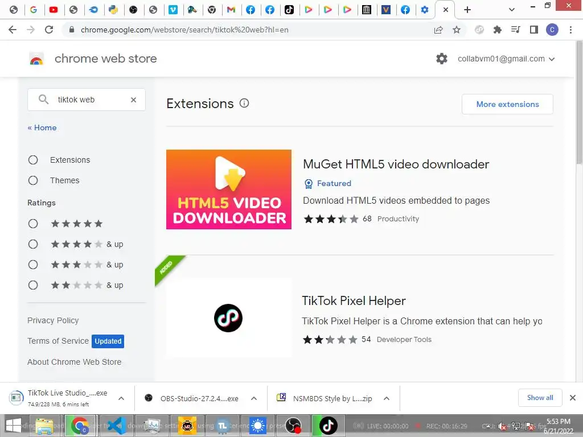The image size is (583, 437).
Task: Open File Explorer from the taskbar
Action: click(x=44, y=426)
